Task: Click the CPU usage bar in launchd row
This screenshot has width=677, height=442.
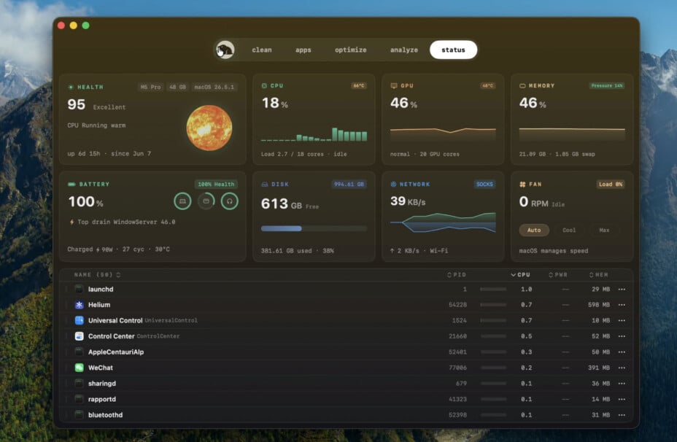Action: (x=493, y=290)
